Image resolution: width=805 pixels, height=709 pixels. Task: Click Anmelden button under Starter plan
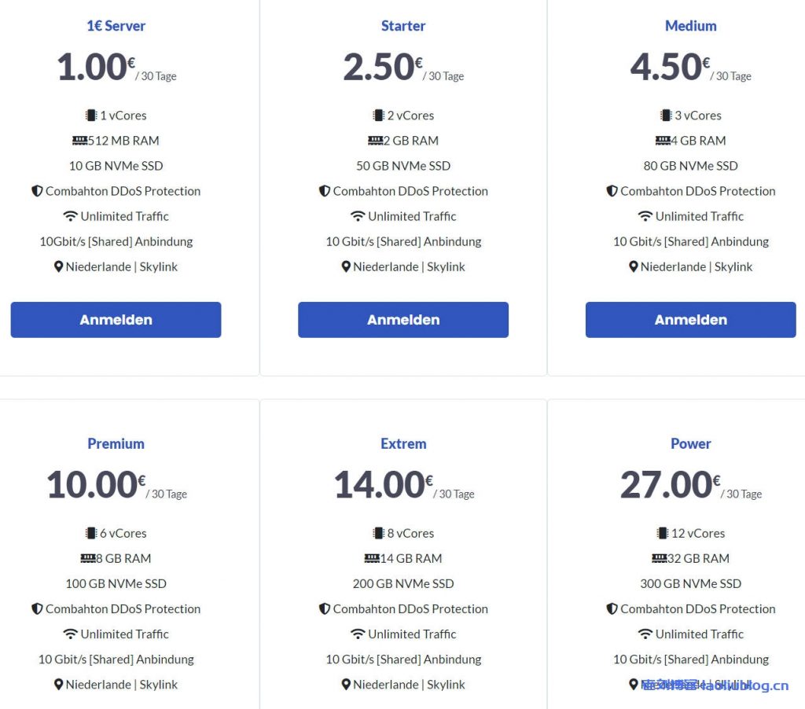(x=402, y=319)
